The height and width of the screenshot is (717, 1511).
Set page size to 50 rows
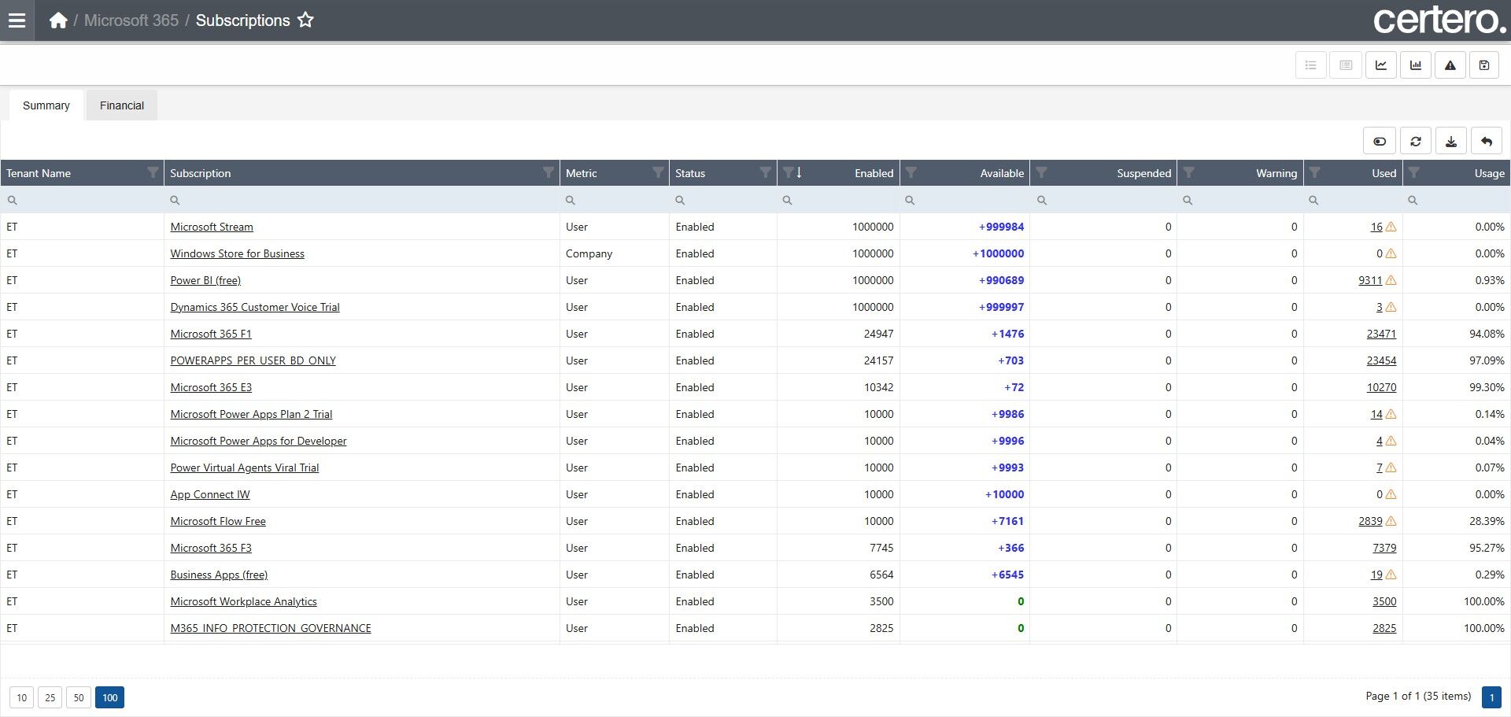pyautogui.click(x=78, y=697)
